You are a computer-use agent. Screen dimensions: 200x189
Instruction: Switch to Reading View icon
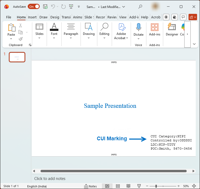click(128, 186)
